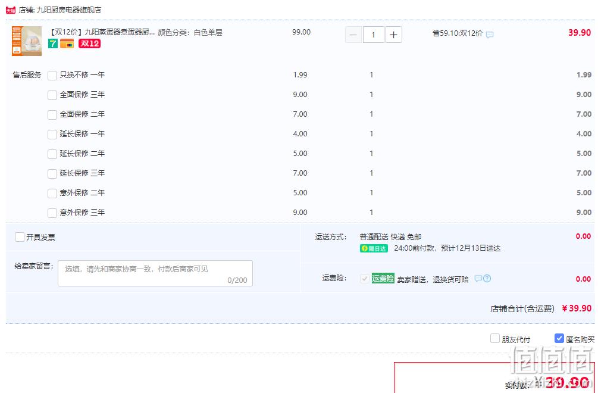Click the green 隔日达 delivery badge
Screen dimensions: 598x393
374,248
